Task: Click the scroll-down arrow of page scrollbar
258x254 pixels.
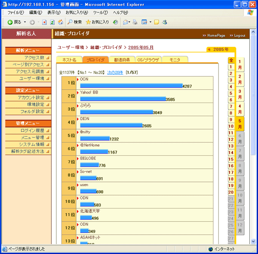Action: point(253,242)
